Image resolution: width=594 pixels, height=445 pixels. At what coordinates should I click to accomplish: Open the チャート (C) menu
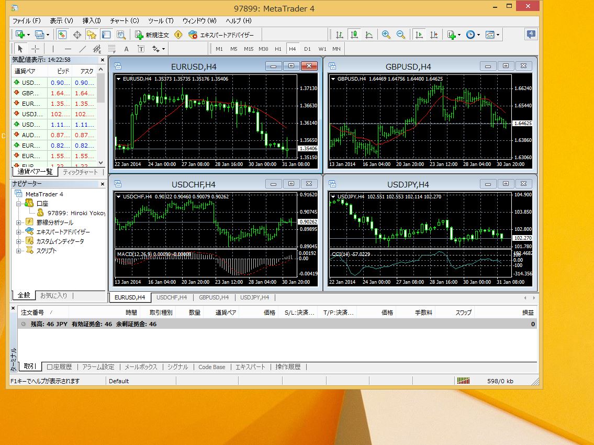[x=125, y=21]
